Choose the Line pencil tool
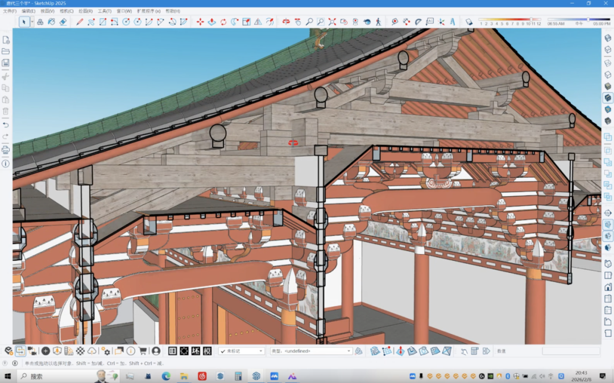Image resolution: width=614 pixels, height=383 pixels. click(80, 22)
